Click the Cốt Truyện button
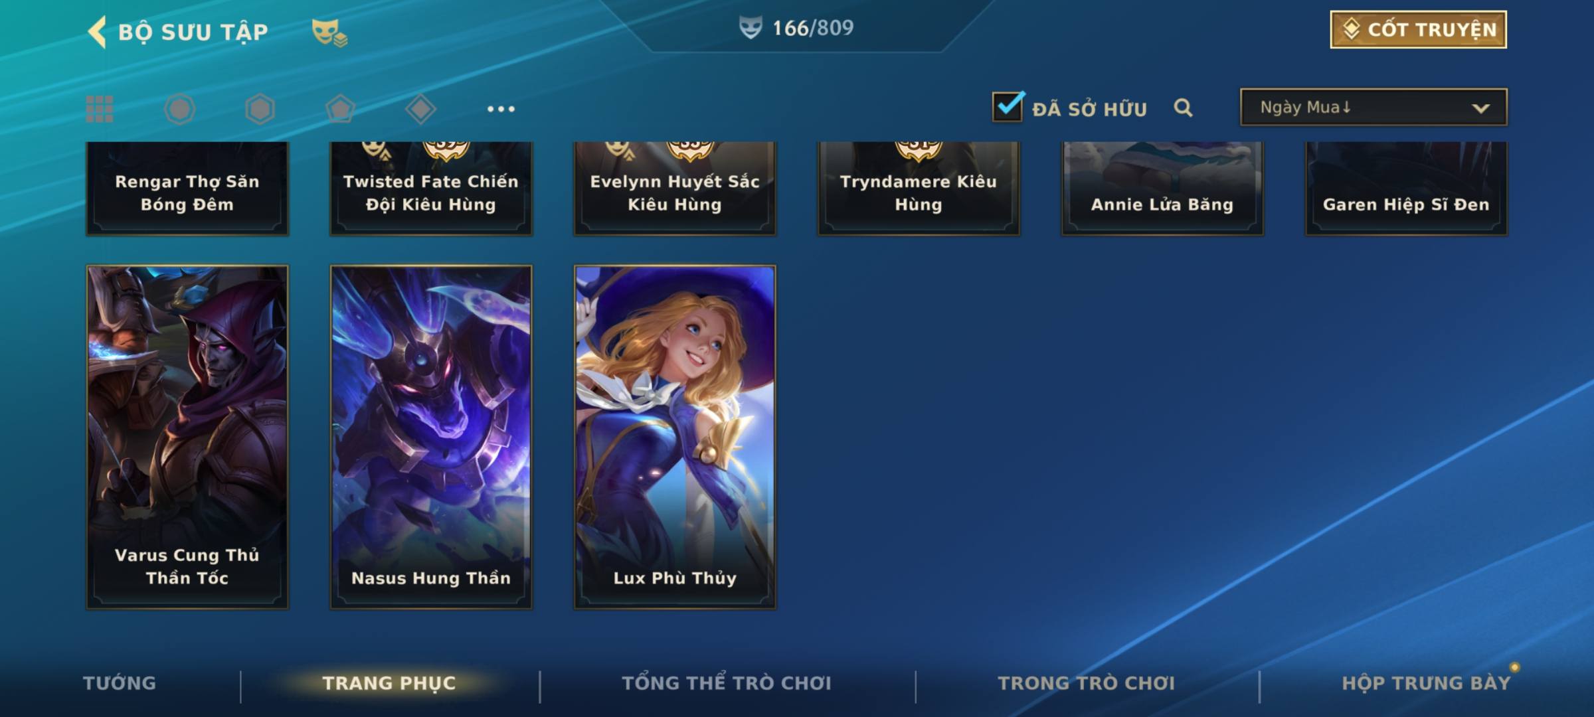The width and height of the screenshot is (1594, 717). [x=1418, y=29]
